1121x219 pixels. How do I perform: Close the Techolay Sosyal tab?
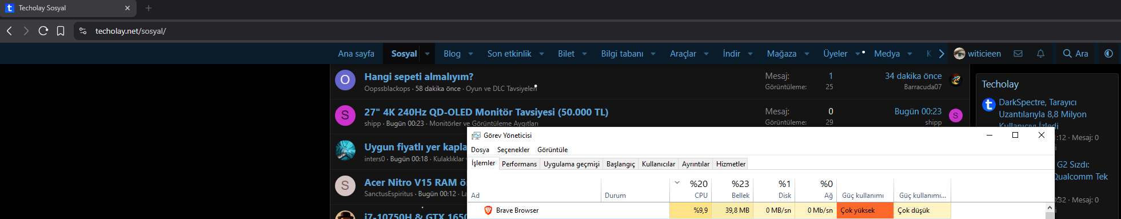pyautogui.click(x=127, y=8)
